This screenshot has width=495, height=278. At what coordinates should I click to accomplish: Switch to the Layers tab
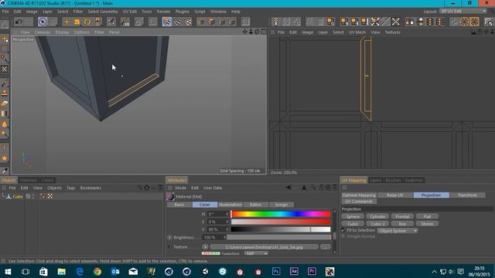click(x=376, y=180)
